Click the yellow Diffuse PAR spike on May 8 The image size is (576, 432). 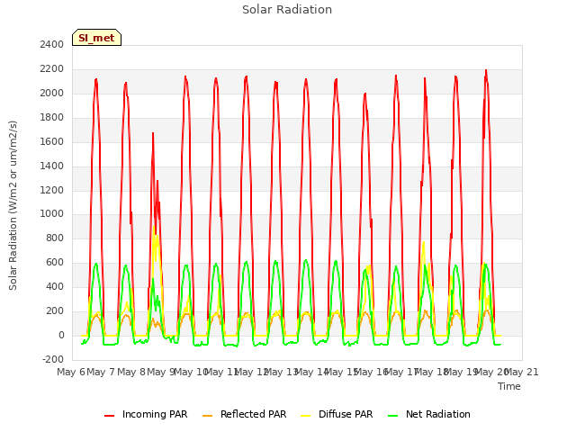(154, 228)
